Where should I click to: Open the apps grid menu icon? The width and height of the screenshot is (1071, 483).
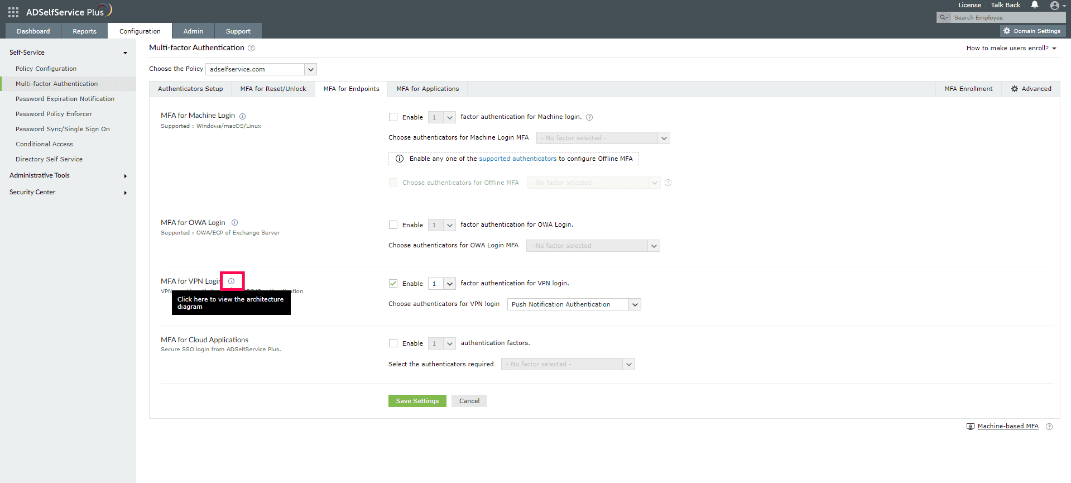[13, 12]
